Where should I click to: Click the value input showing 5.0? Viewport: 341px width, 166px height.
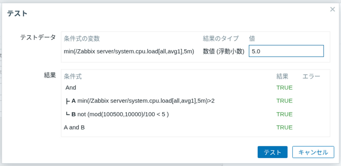pos(286,51)
